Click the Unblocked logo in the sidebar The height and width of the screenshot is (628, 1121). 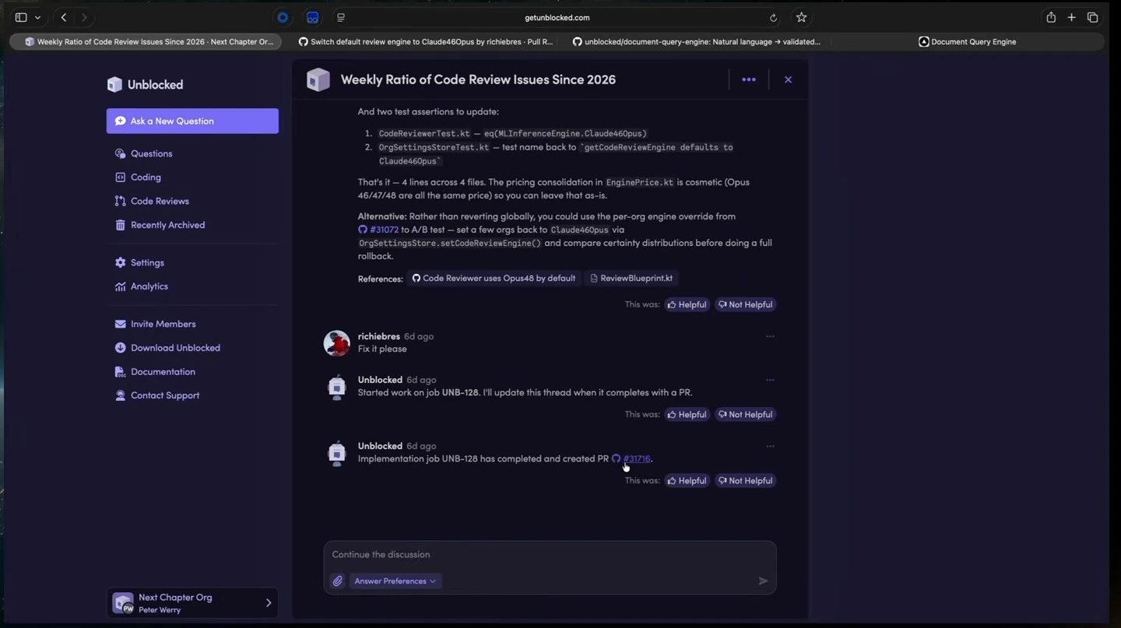(x=145, y=85)
